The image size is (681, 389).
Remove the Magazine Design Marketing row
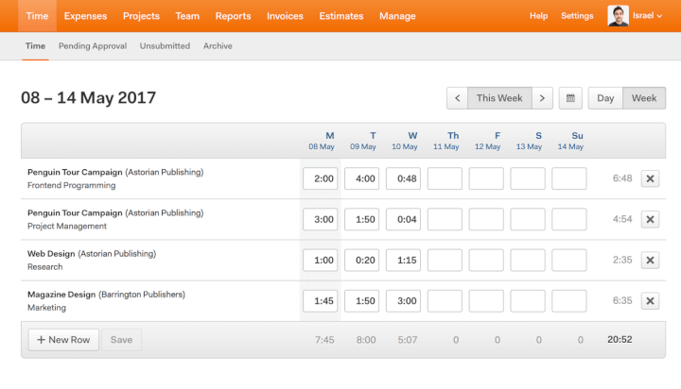[650, 301]
